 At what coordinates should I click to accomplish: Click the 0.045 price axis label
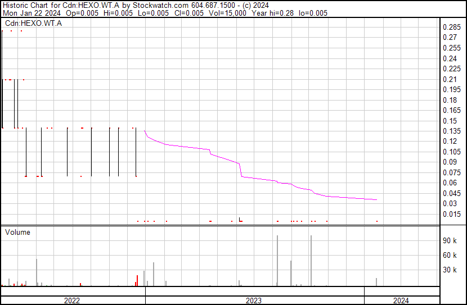tap(452, 193)
